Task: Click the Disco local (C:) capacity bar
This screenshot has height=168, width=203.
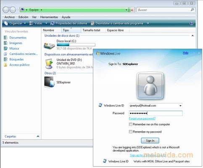Action: [76, 45]
